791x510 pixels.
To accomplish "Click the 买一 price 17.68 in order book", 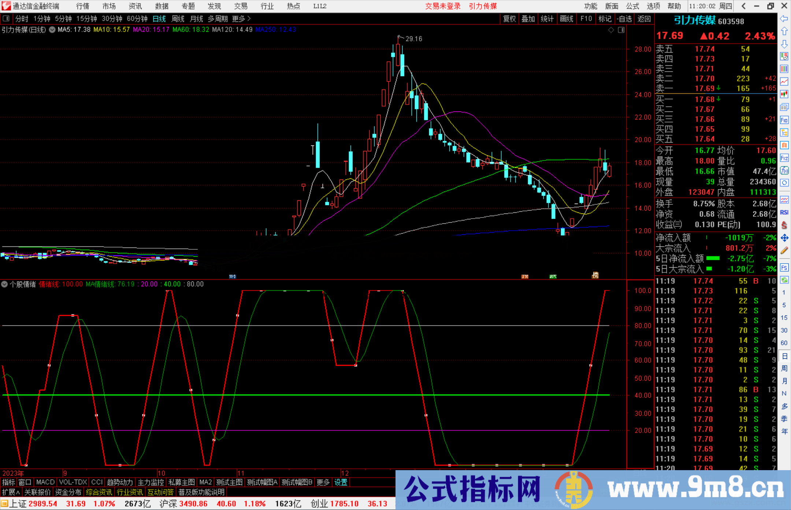I will [705, 99].
